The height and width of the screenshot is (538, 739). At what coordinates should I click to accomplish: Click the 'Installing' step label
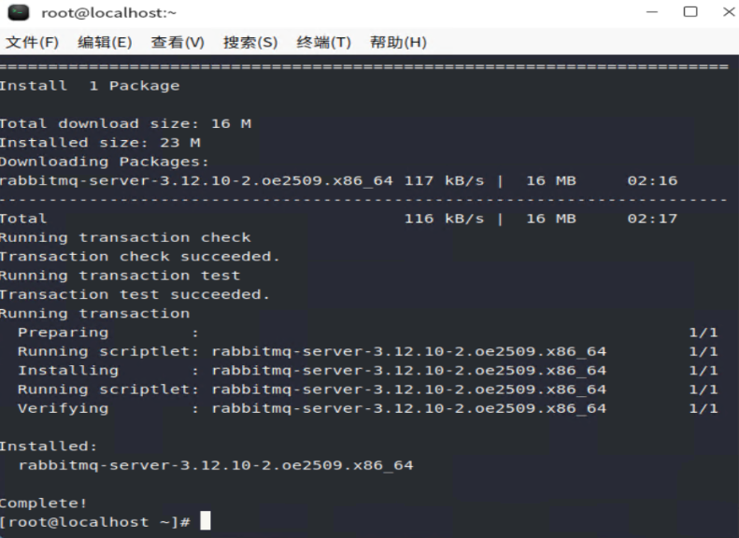[68, 371]
